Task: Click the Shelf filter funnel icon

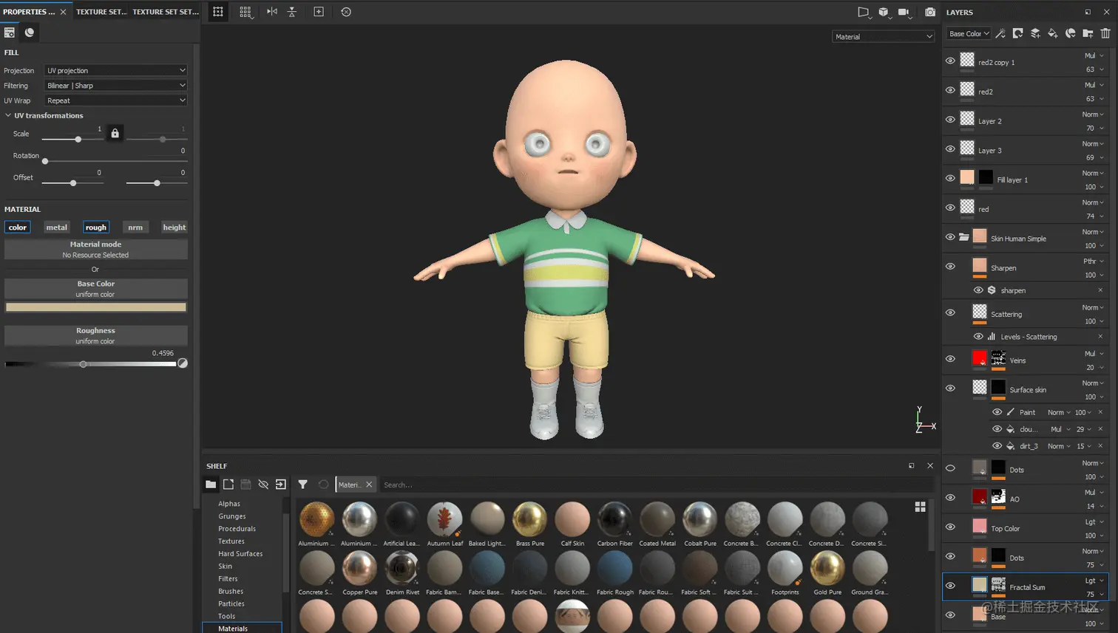Action: (302, 485)
